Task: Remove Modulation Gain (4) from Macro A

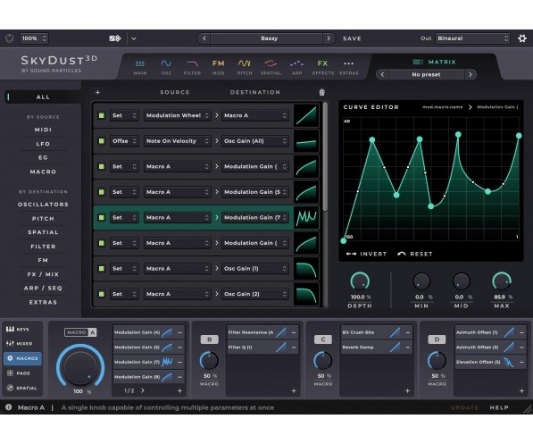Action: pos(179,332)
